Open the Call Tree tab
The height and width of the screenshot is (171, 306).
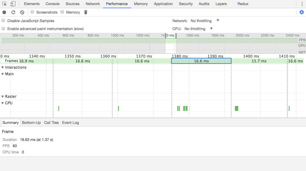tap(51, 123)
